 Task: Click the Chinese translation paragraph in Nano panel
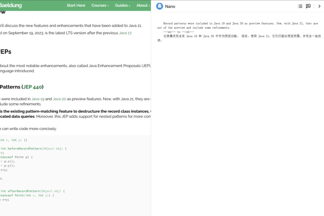pos(239,38)
